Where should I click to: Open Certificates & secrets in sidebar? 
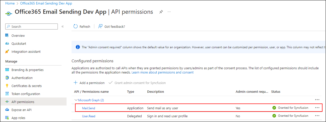pos(27,86)
